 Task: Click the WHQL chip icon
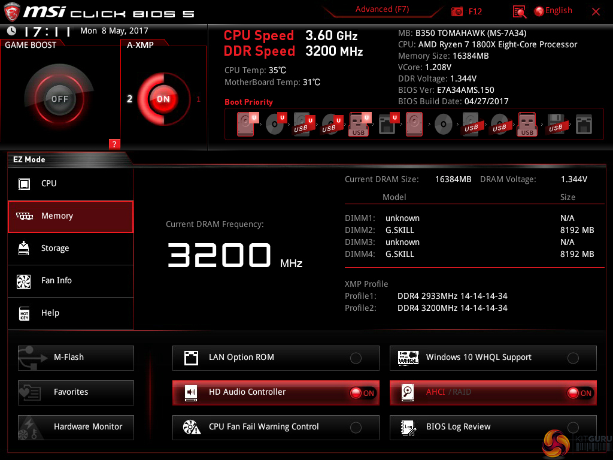coord(408,358)
